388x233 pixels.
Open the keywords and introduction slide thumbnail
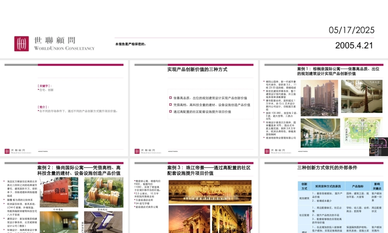[64, 109]
